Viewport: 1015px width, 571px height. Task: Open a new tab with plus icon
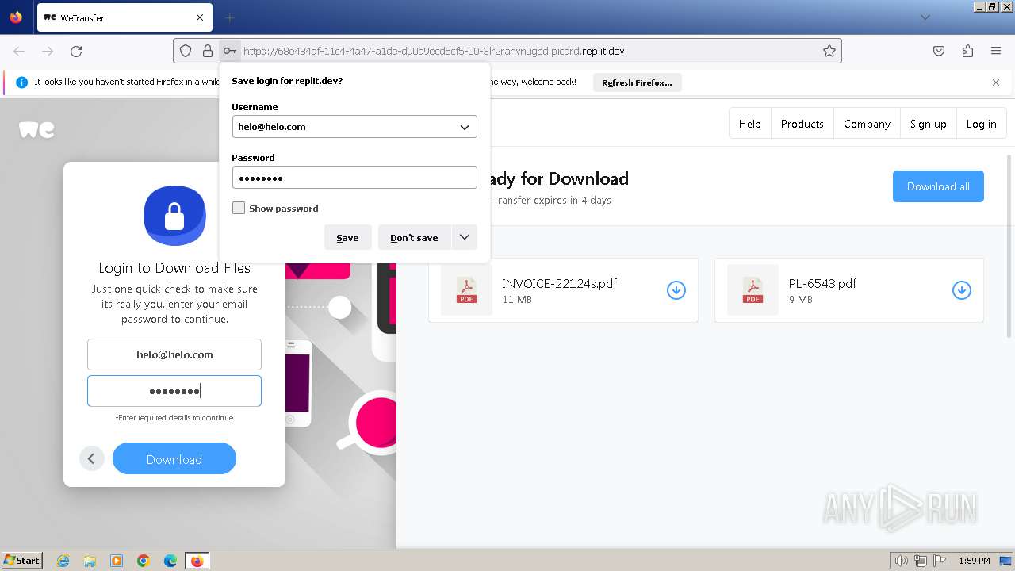click(230, 17)
